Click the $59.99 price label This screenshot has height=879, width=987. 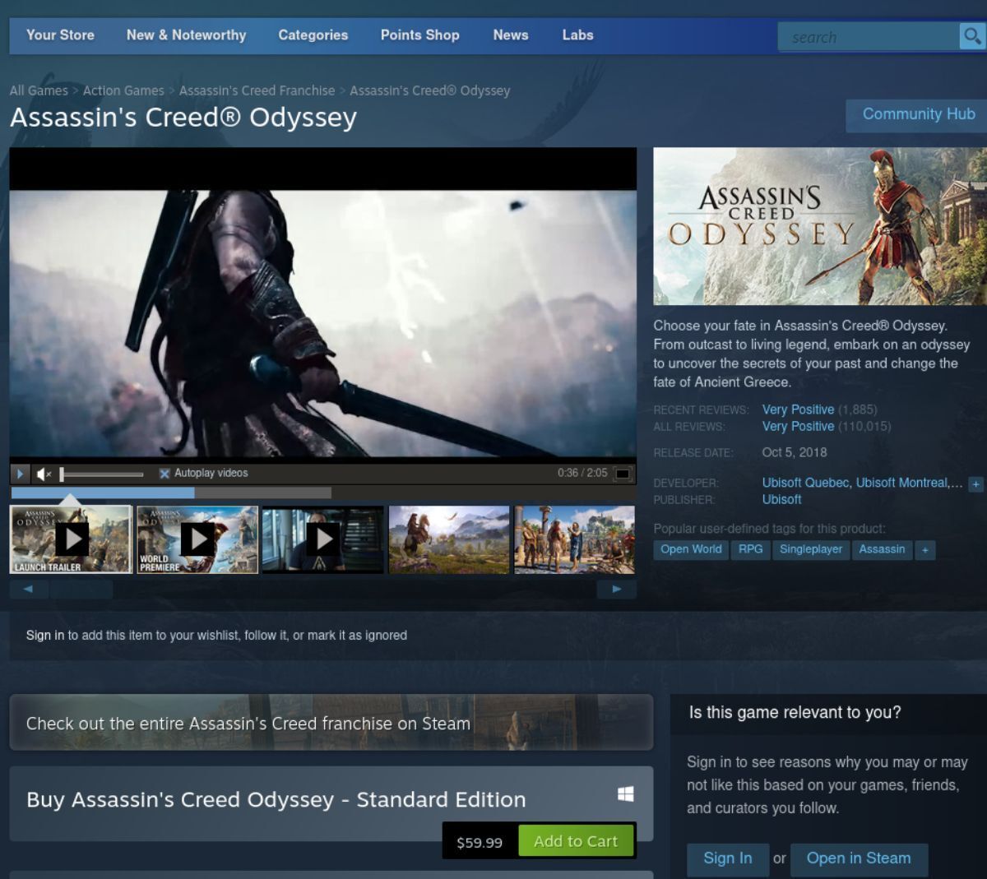pyautogui.click(x=480, y=843)
